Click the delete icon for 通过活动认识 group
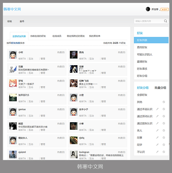This screenshot has width=172, height=173. [164, 116]
